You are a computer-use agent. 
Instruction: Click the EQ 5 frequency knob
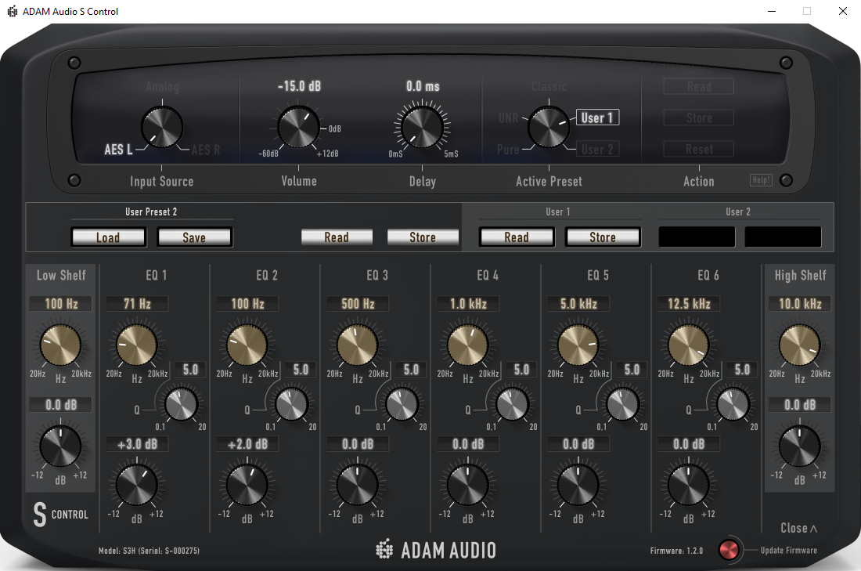[578, 345]
